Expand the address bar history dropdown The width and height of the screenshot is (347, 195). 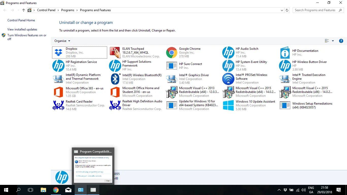[x=282, y=10]
